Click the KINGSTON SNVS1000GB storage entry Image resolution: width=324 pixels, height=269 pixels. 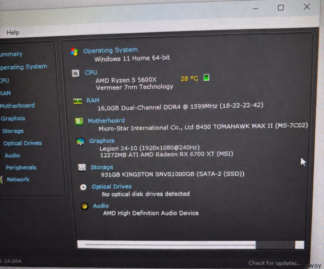tap(172, 174)
